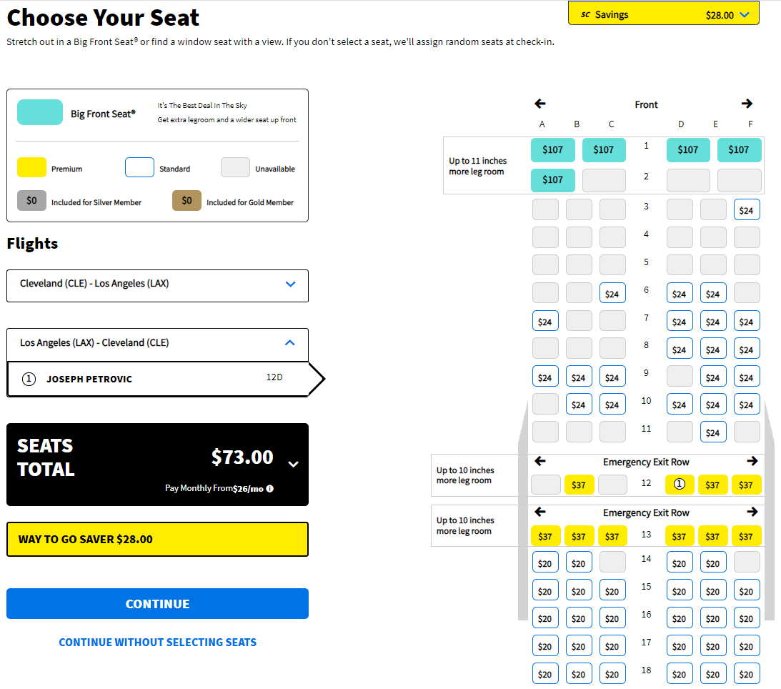Image resolution: width=781 pixels, height=689 pixels.
Task: Expand Cleveland (CLE) - Los Angeles (LAX) flight
Action: coord(157,286)
